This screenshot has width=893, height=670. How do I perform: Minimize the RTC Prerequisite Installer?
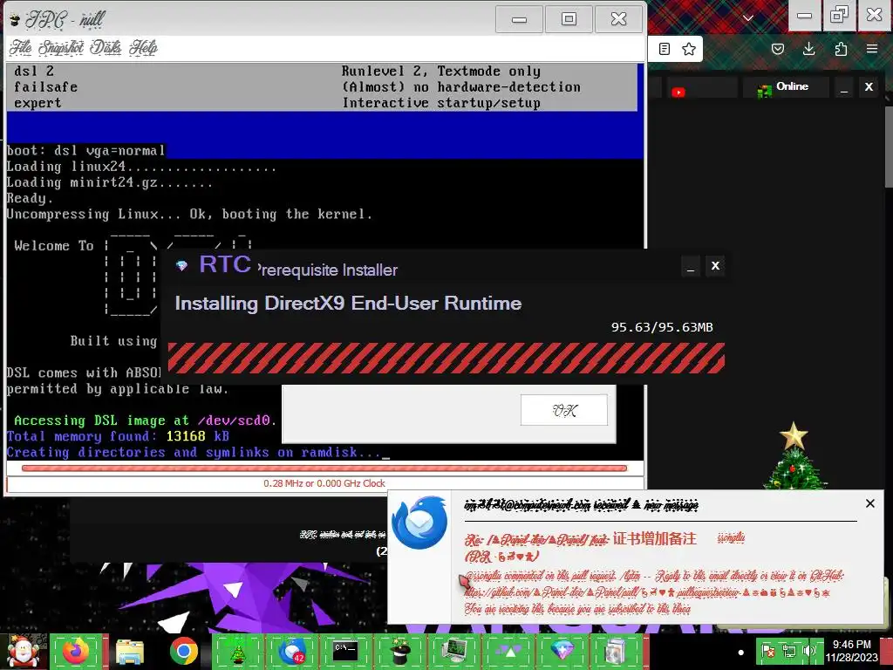coord(691,266)
